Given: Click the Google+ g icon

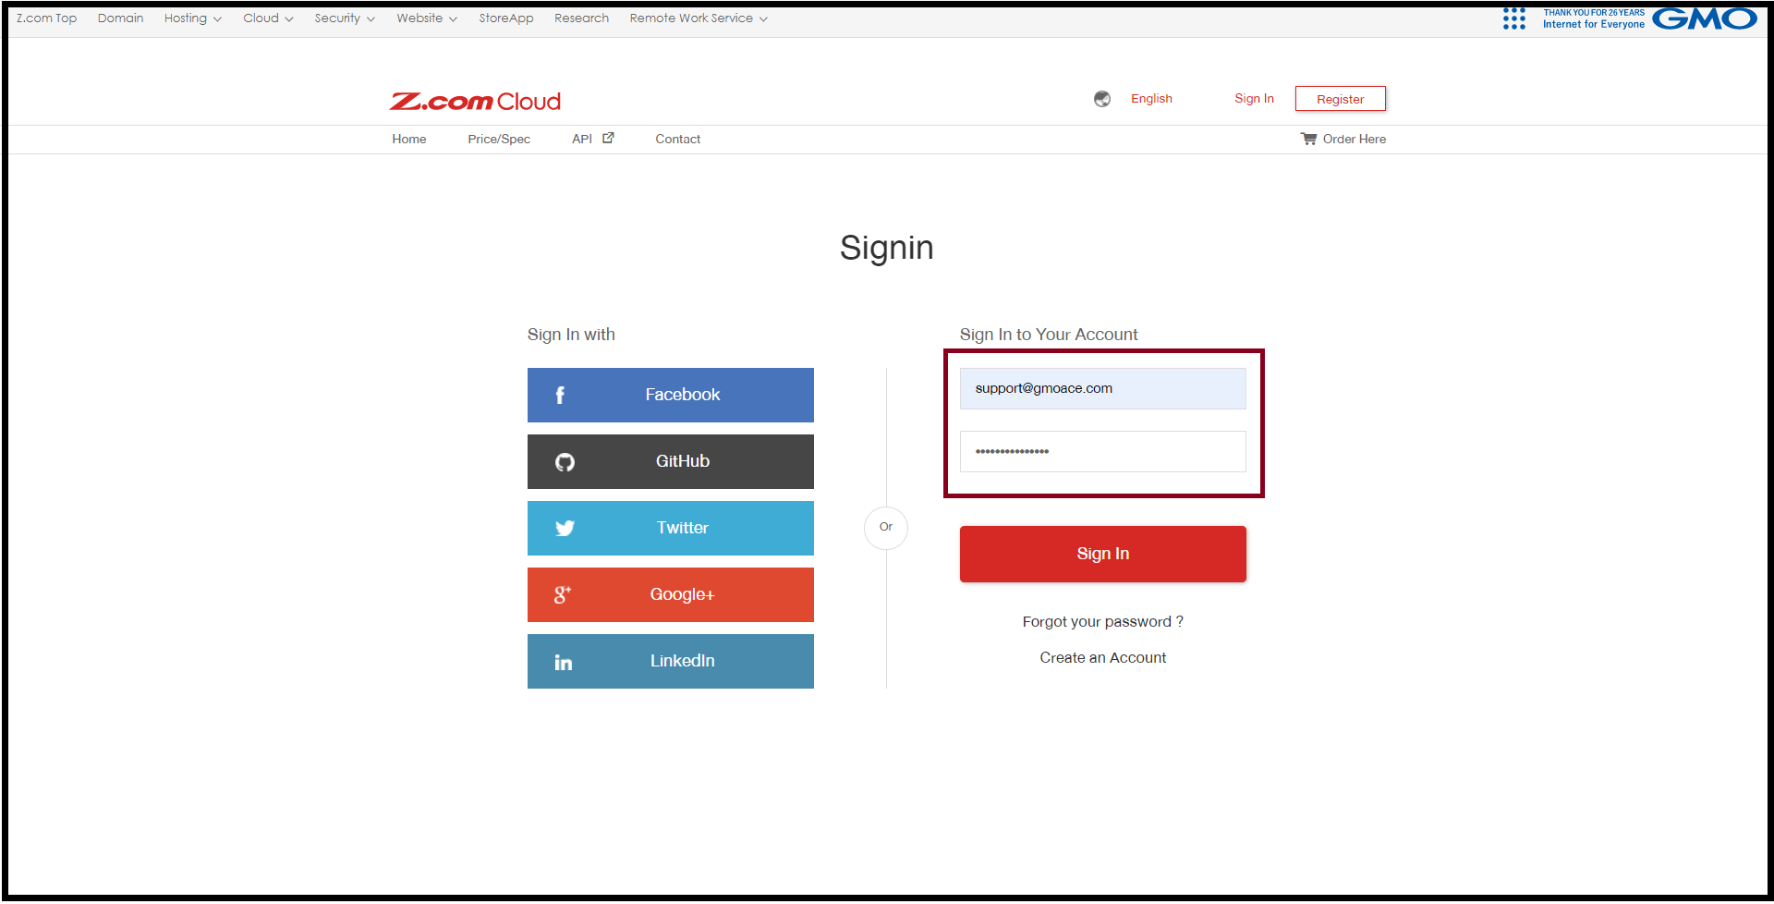Looking at the screenshot, I should pyautogui.click(x=563, y=594).
